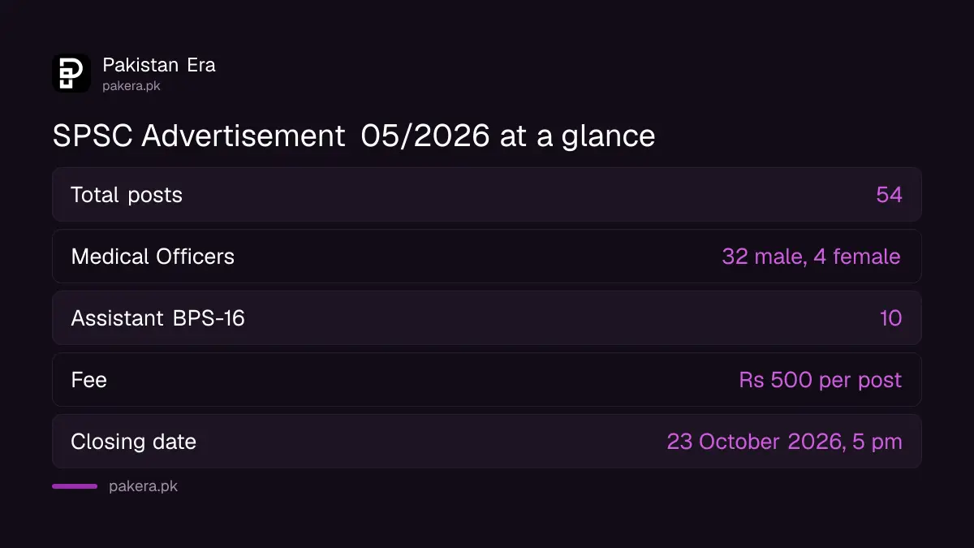Click the total posts value 54
This screenshot has height=548, width=974.
click(x=889, y=195)
